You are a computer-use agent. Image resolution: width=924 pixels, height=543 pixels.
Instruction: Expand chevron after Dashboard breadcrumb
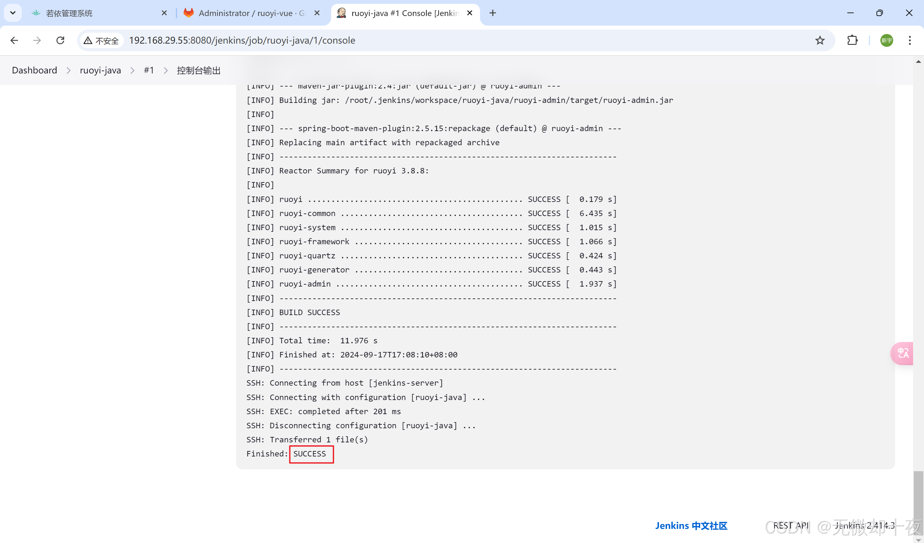click(69, 70)
